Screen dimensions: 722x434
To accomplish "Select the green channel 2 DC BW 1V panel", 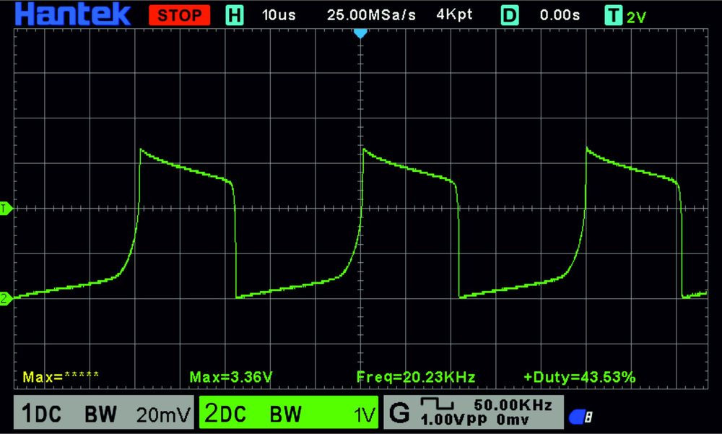I will tap(289, 412).
